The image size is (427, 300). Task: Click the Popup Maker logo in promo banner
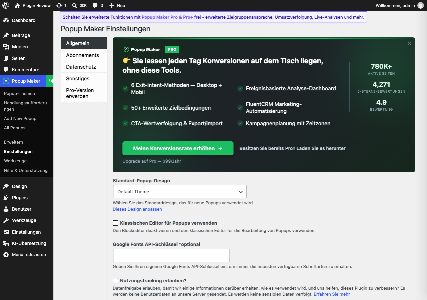[x=142, y=49]
